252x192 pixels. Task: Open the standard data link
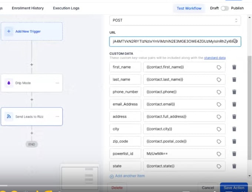point(215,58)
